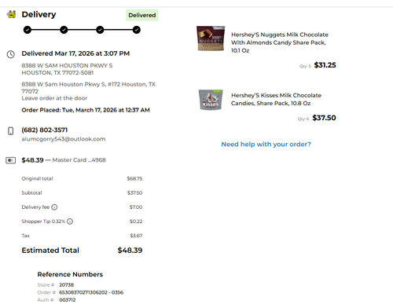Viewport: 393px width, 304px height.
Task: Click the delivery basket icon
Action: [x=11, y=14]
